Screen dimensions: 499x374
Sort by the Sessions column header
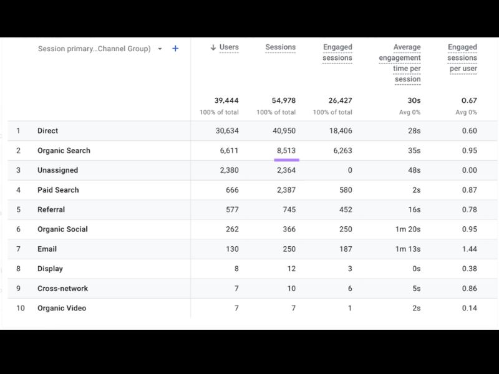click(280, 47)
